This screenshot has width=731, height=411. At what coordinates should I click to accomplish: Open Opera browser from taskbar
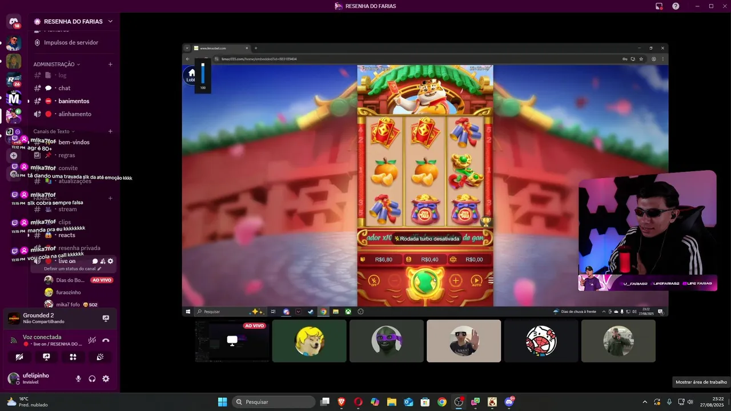click(x=358, y=402)
